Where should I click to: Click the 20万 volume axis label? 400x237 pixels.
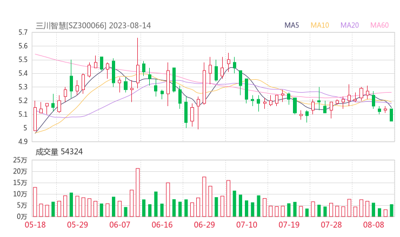pos(20,171)
